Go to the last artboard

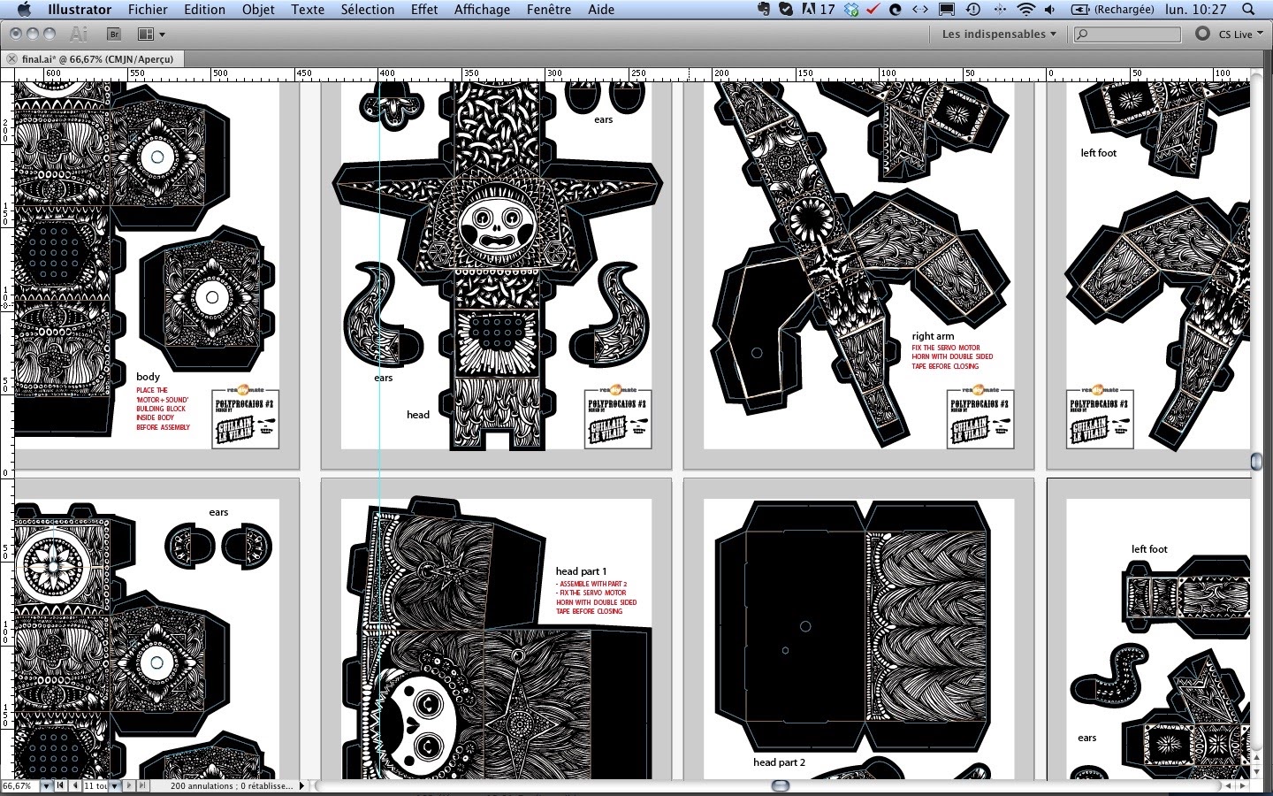[x=142, y=785]
